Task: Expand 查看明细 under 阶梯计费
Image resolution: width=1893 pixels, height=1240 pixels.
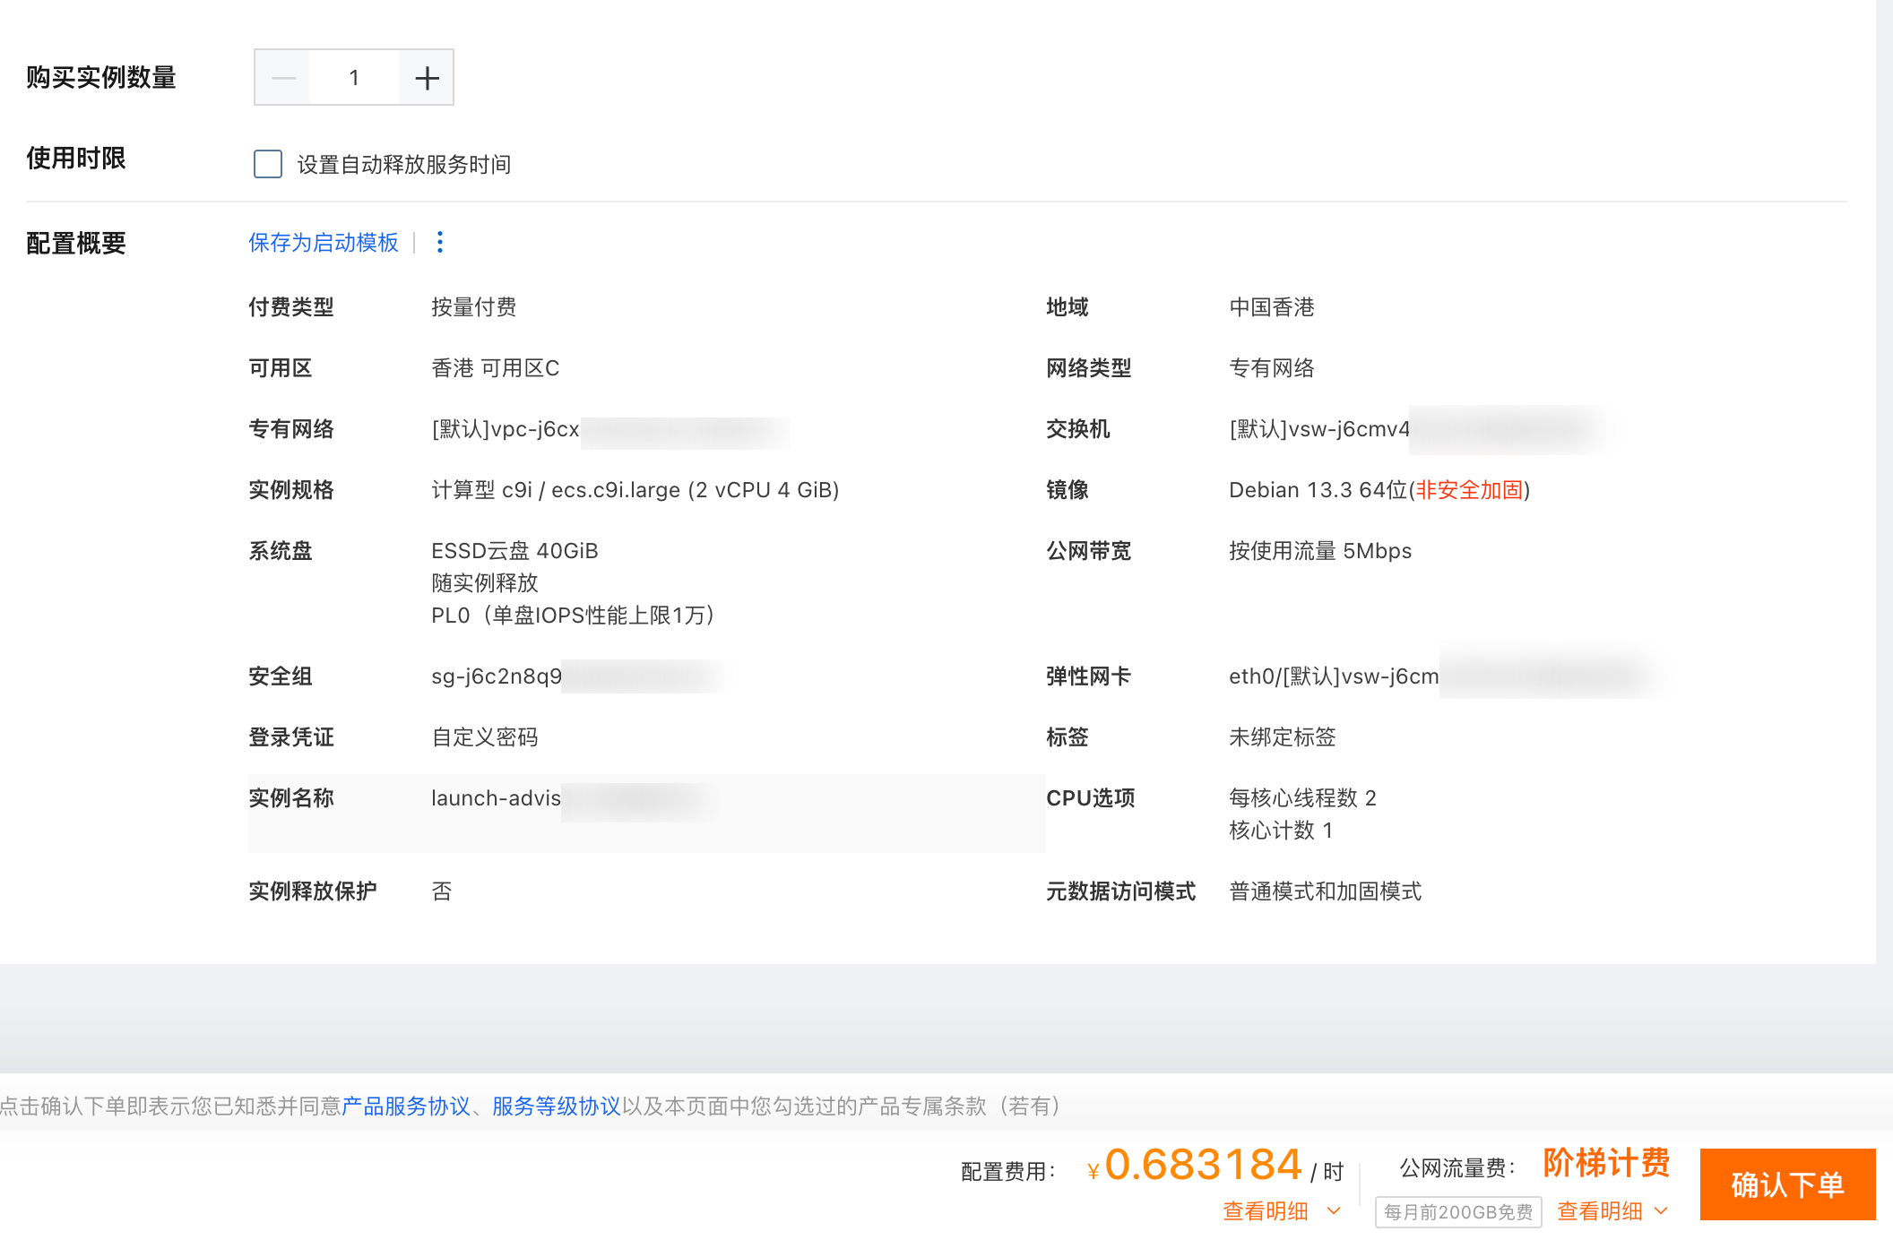Action: click(1599, 1211)
